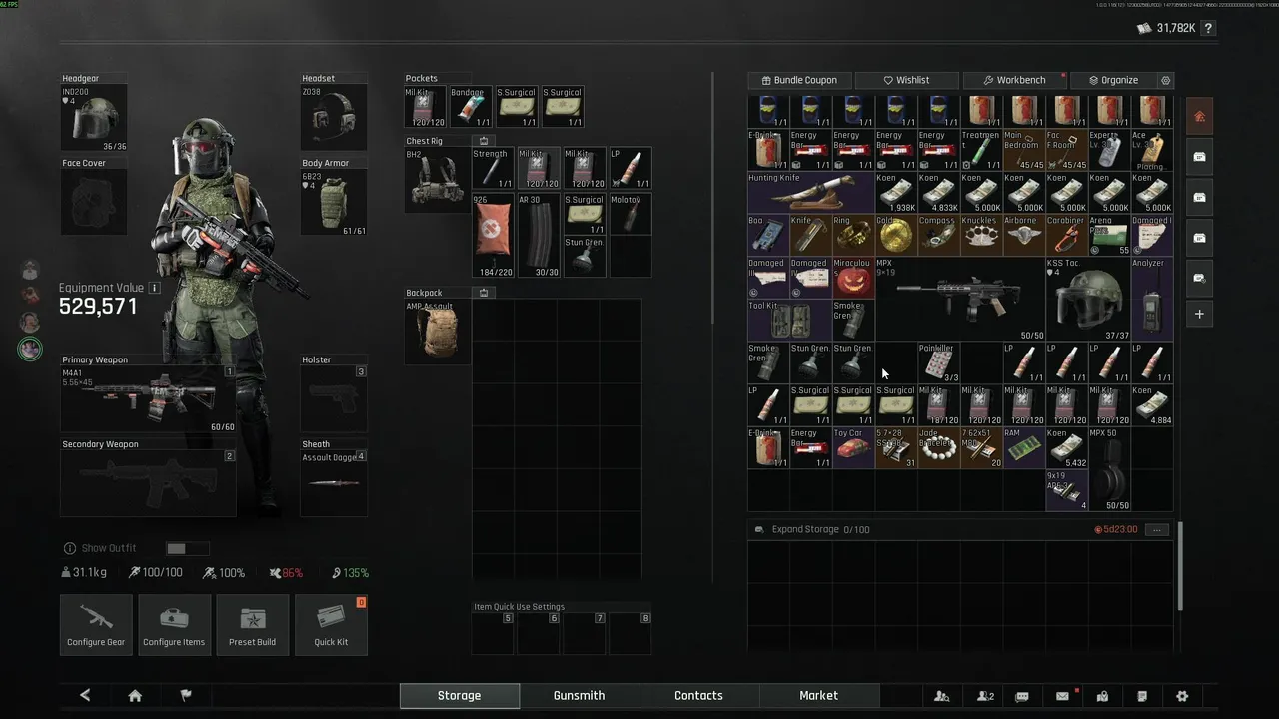Select the Knuckles item
Image resolution: width=1279 pixels, height=719 pixels.
coord(980,235)
